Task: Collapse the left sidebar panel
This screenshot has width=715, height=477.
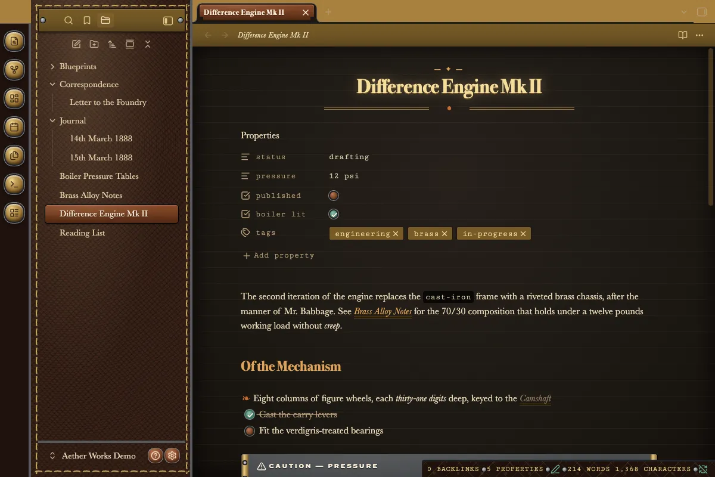Action: pos(168,21)
